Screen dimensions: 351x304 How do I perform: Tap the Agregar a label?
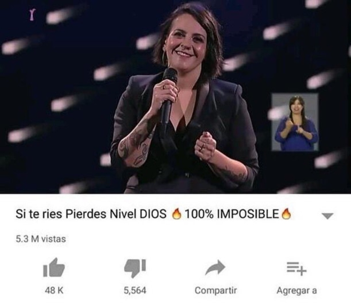[297, 291]
